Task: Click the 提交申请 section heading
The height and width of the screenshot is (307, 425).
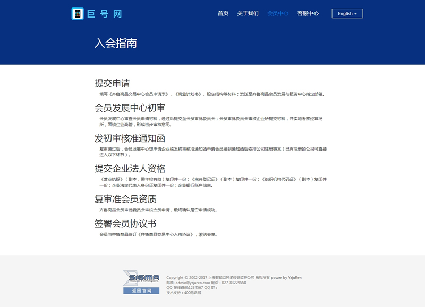Action: click(112, 83)
